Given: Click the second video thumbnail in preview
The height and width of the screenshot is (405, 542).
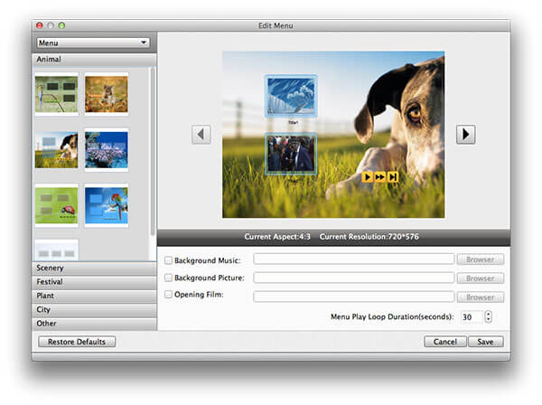Looking at the screenshot, I should point(291,154).
